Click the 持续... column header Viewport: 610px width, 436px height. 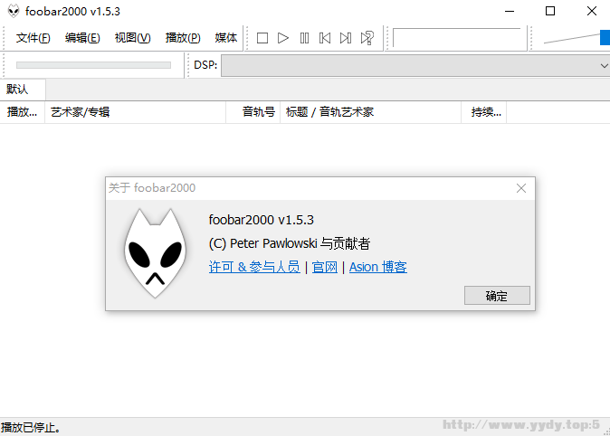[484, 112]
